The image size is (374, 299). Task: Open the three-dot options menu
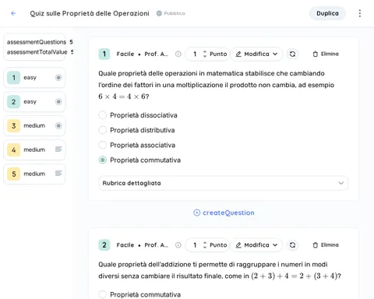(360, 13)
